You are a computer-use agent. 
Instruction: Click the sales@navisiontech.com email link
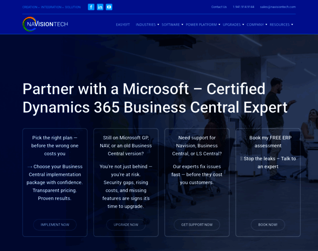click(x=278, y=7)
